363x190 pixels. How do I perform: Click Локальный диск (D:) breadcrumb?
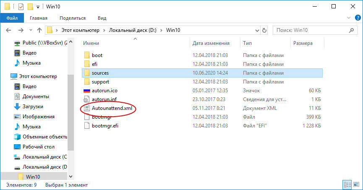click(133, 30)
